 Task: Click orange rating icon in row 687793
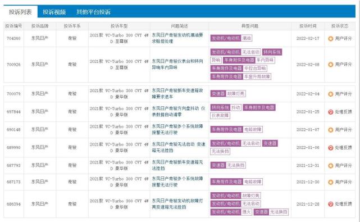tap(330, 165)
